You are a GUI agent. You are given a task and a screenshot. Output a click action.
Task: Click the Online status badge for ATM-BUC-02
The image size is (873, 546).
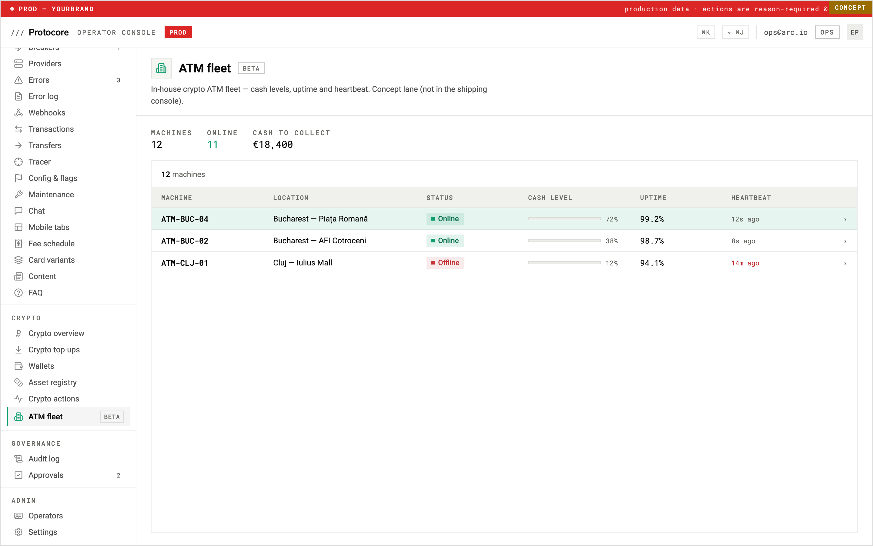click(445, 241)
